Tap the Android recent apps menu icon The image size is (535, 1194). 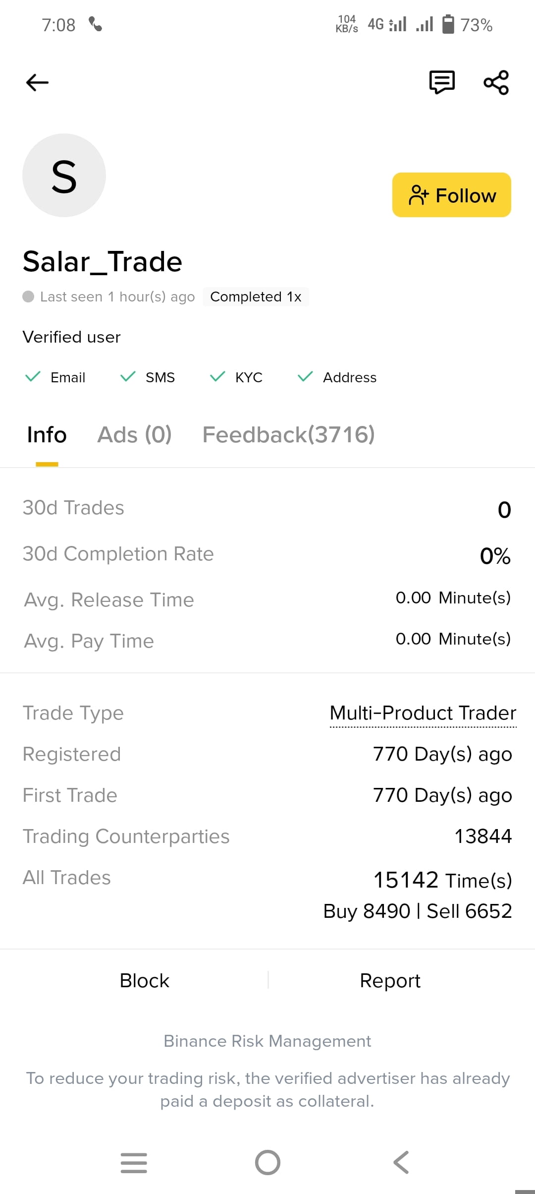(x=134, y=1163)
